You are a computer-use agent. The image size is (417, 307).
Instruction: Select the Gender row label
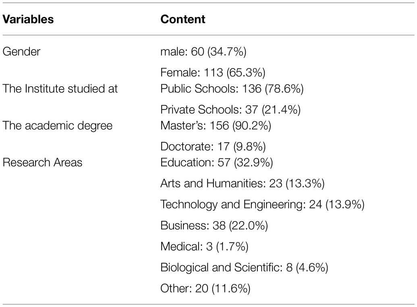[21, 51]
